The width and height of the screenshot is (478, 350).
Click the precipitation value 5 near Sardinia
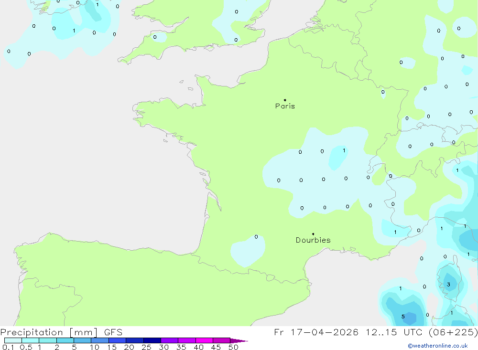point(403,317)
